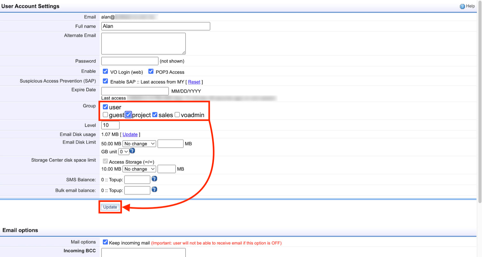Uncheck the VO Login (web) checkbox
The image size is (482, 257).
click(105, 71)
